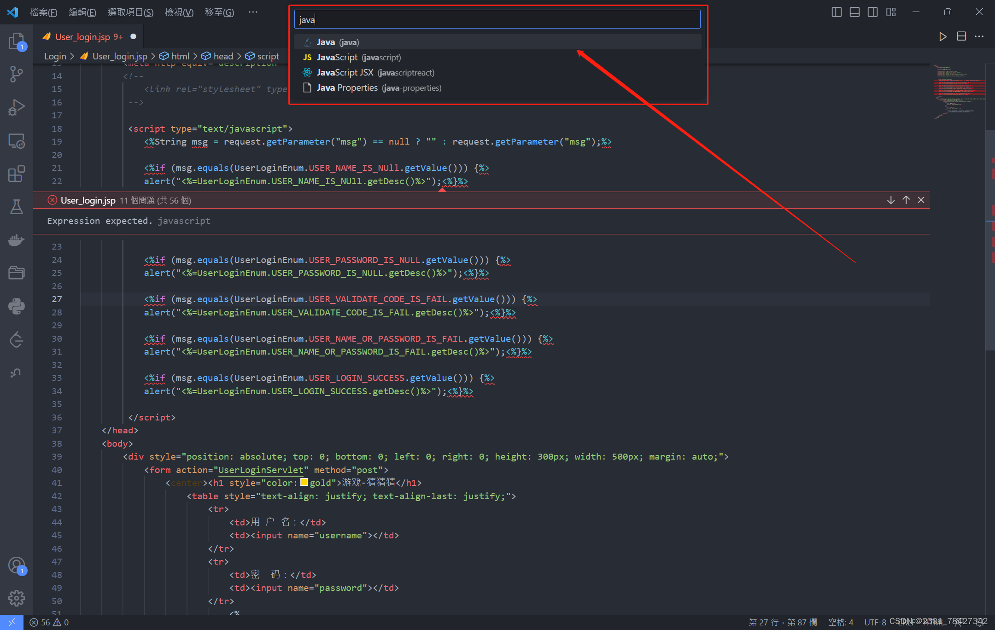The height and width of the screenshot is (630, 995).
Task: Open the Testing flask view
Action: click(17, 207)
